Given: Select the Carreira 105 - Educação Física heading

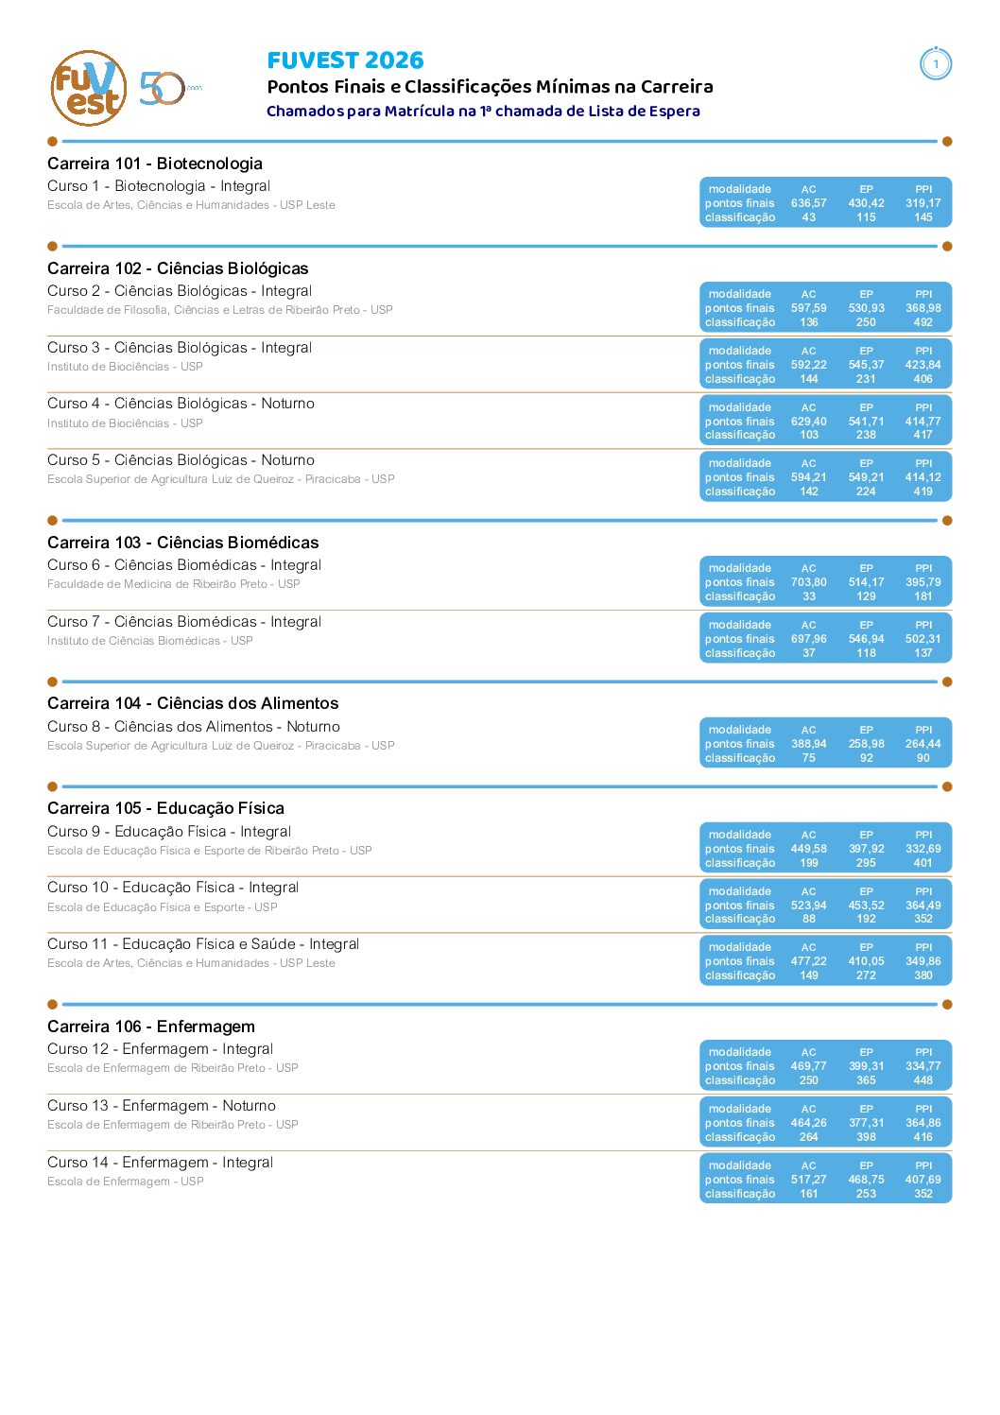Looking at the screenshot, I should [x=165, y=808].
